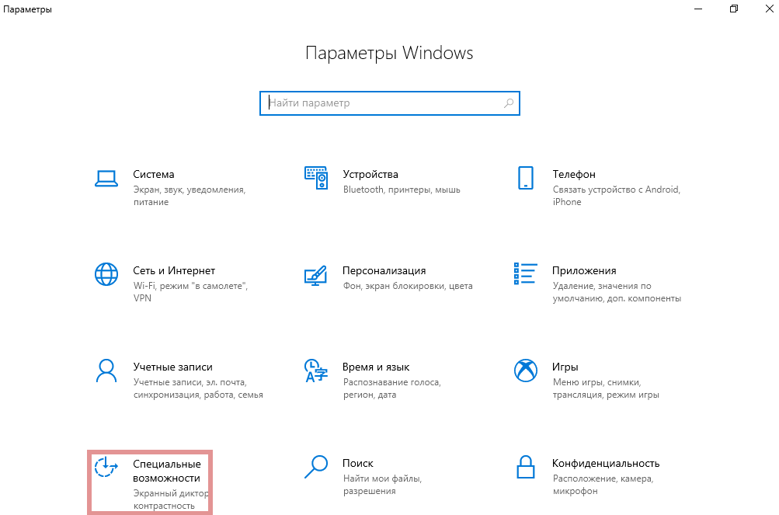Select the Сеть и Интернет globe icon

coord(106,274)
